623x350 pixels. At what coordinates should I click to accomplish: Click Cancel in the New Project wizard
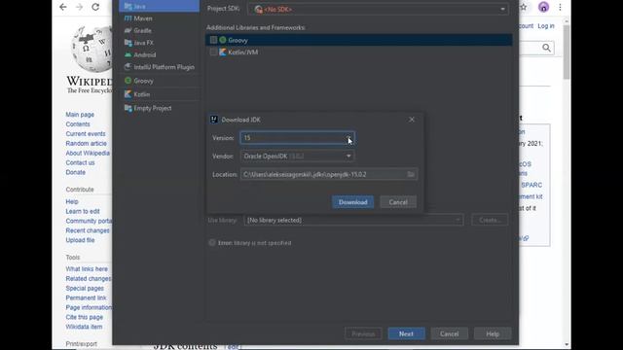449,333
